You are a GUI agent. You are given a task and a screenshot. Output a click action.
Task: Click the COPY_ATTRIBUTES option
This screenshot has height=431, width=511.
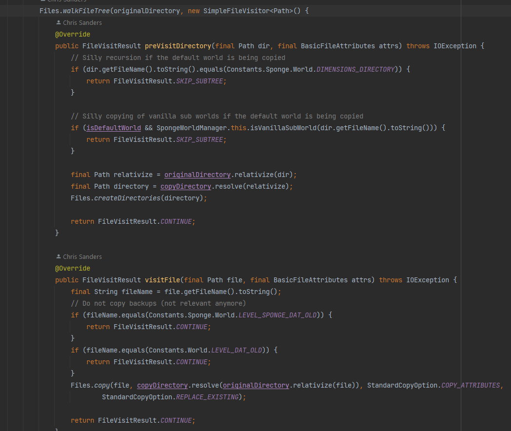pos(471,385)
